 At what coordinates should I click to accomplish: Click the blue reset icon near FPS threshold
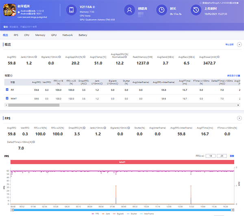click(x=232, y=156)
